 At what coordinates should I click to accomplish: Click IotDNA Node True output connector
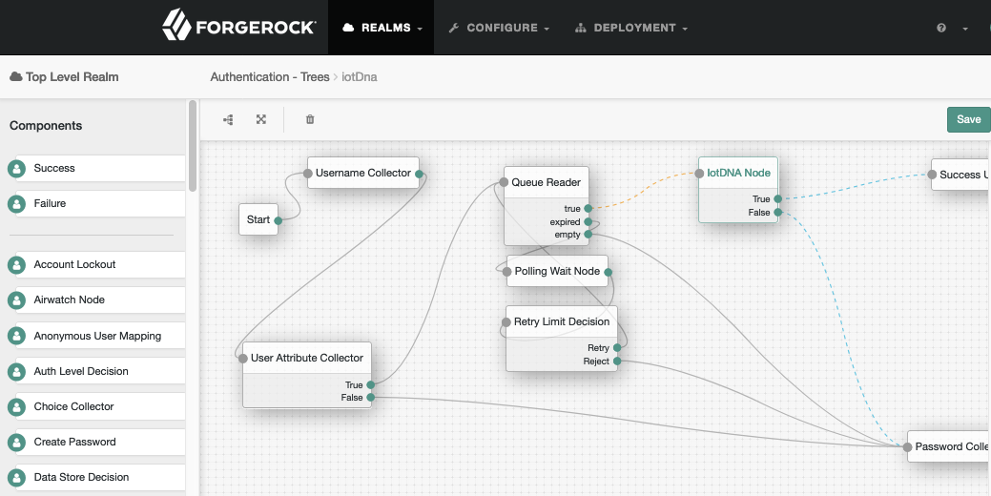(778, 199)
